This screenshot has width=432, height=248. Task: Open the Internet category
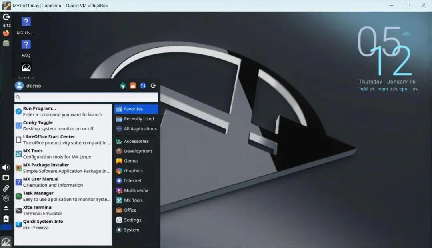(136, 180)
